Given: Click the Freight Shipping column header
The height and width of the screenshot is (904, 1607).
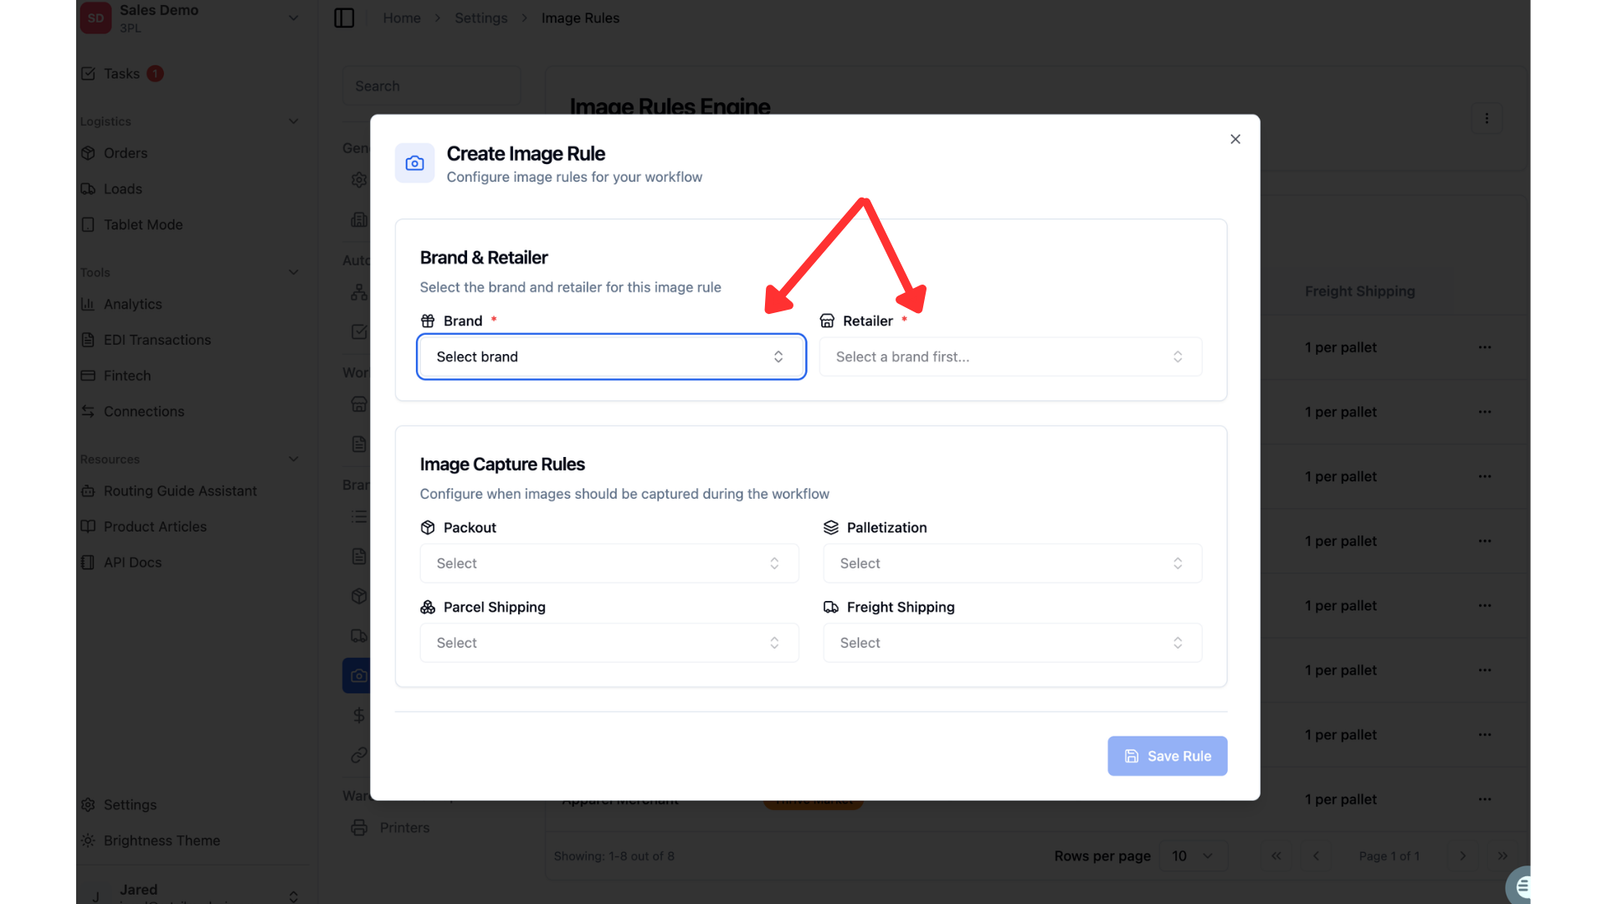Looking at the screenshot, I should 1359,291.
